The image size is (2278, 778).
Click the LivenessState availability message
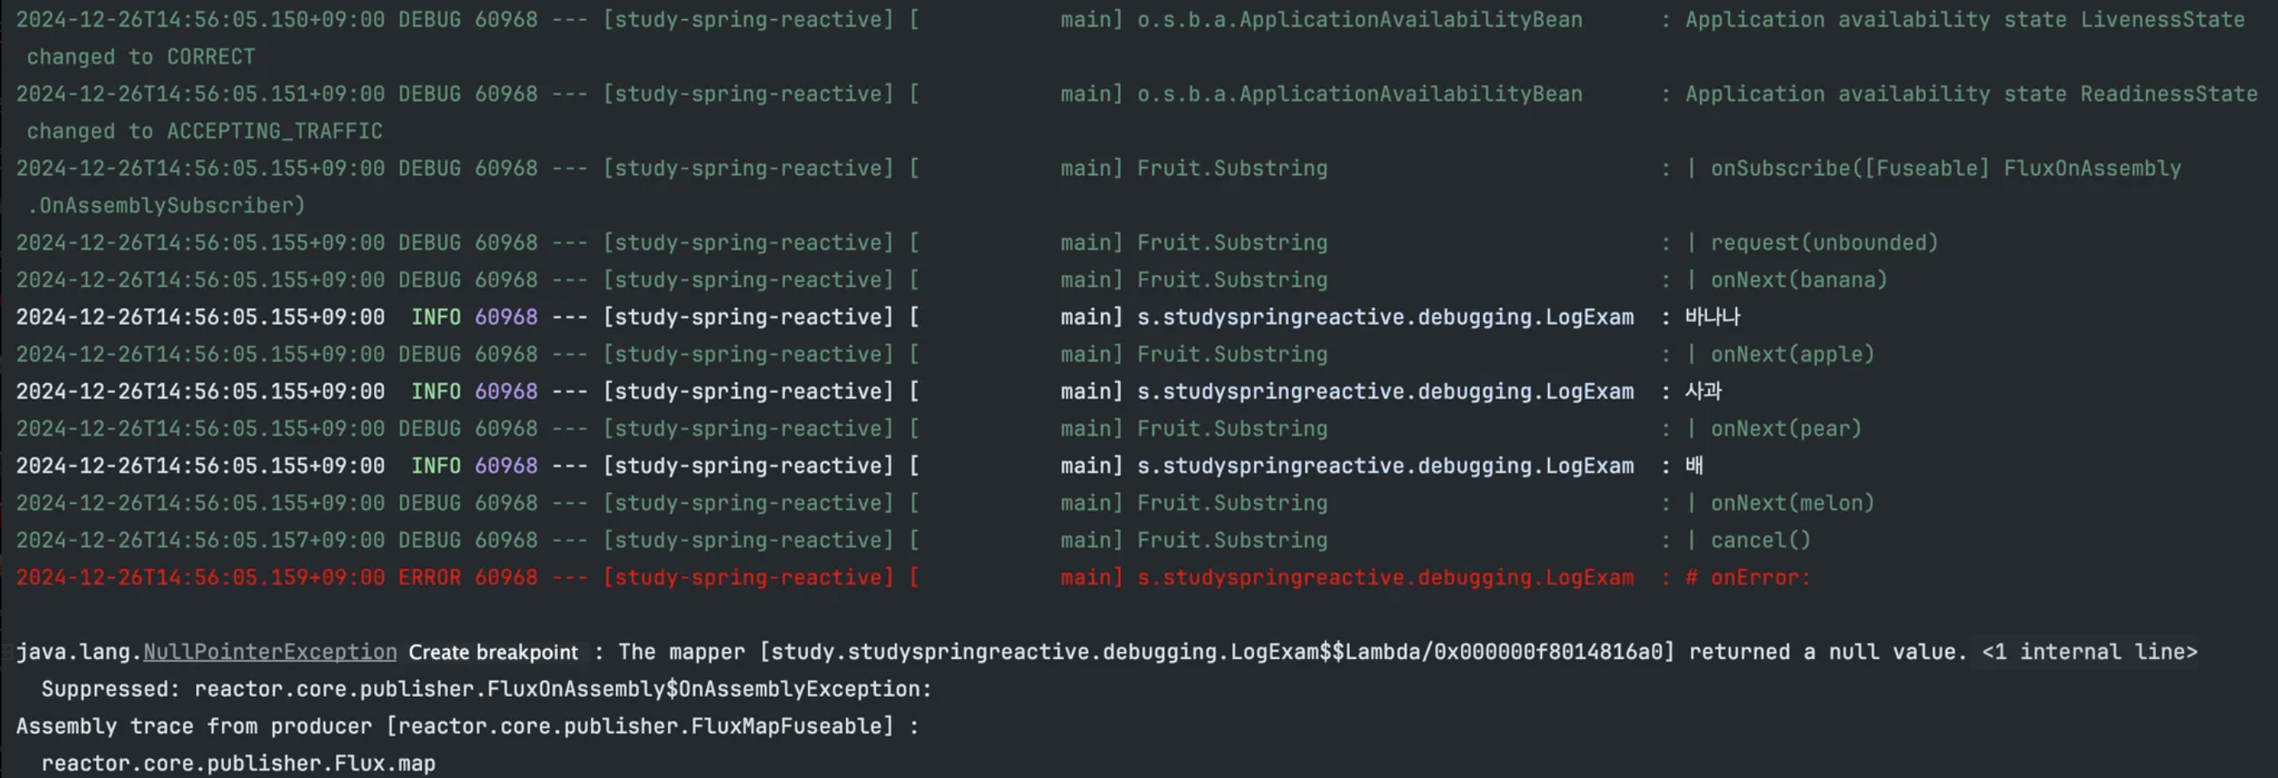(x=1965, y=20)
